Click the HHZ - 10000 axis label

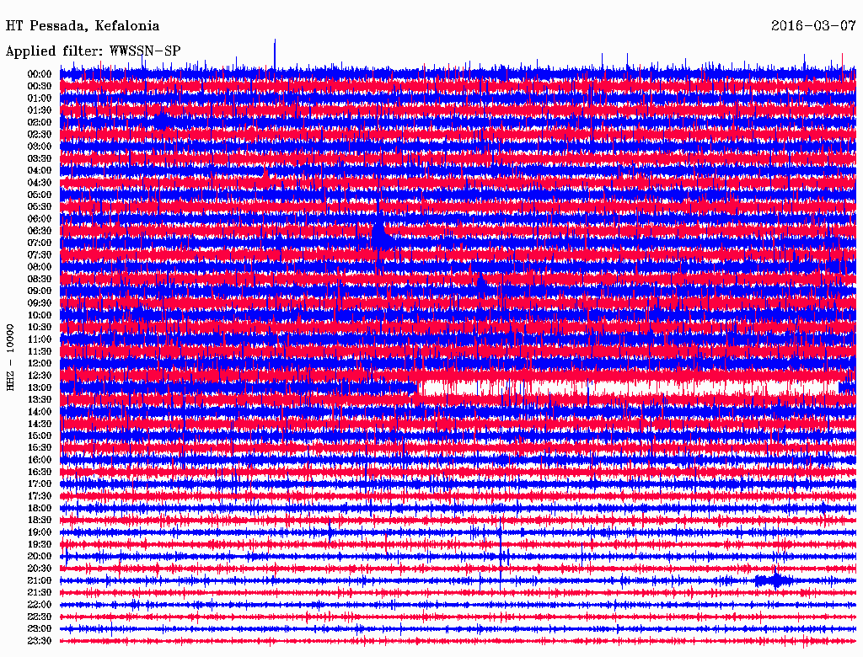tap(10, 357)
